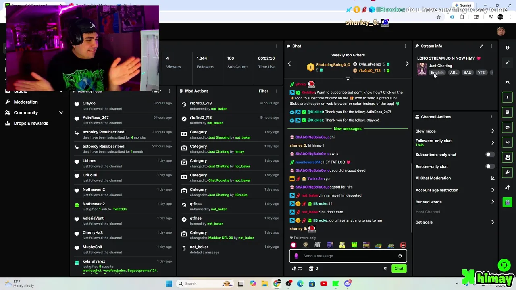Open Microsoft Edge from taskbar
Viewport: 516px width, 290px height.
click(x=300, y=284)
